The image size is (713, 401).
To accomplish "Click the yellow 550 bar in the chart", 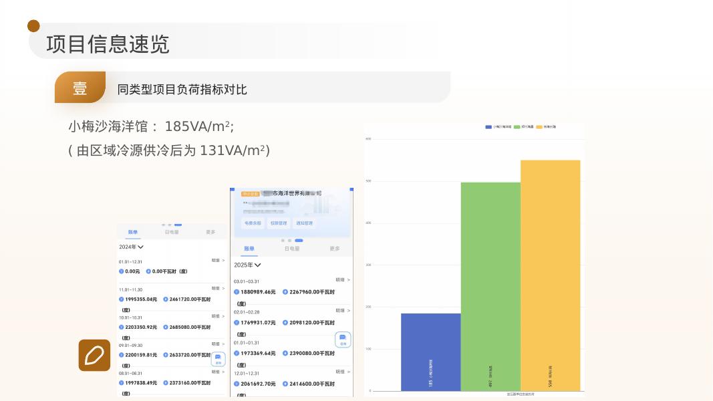I will (x=550, y=275).
